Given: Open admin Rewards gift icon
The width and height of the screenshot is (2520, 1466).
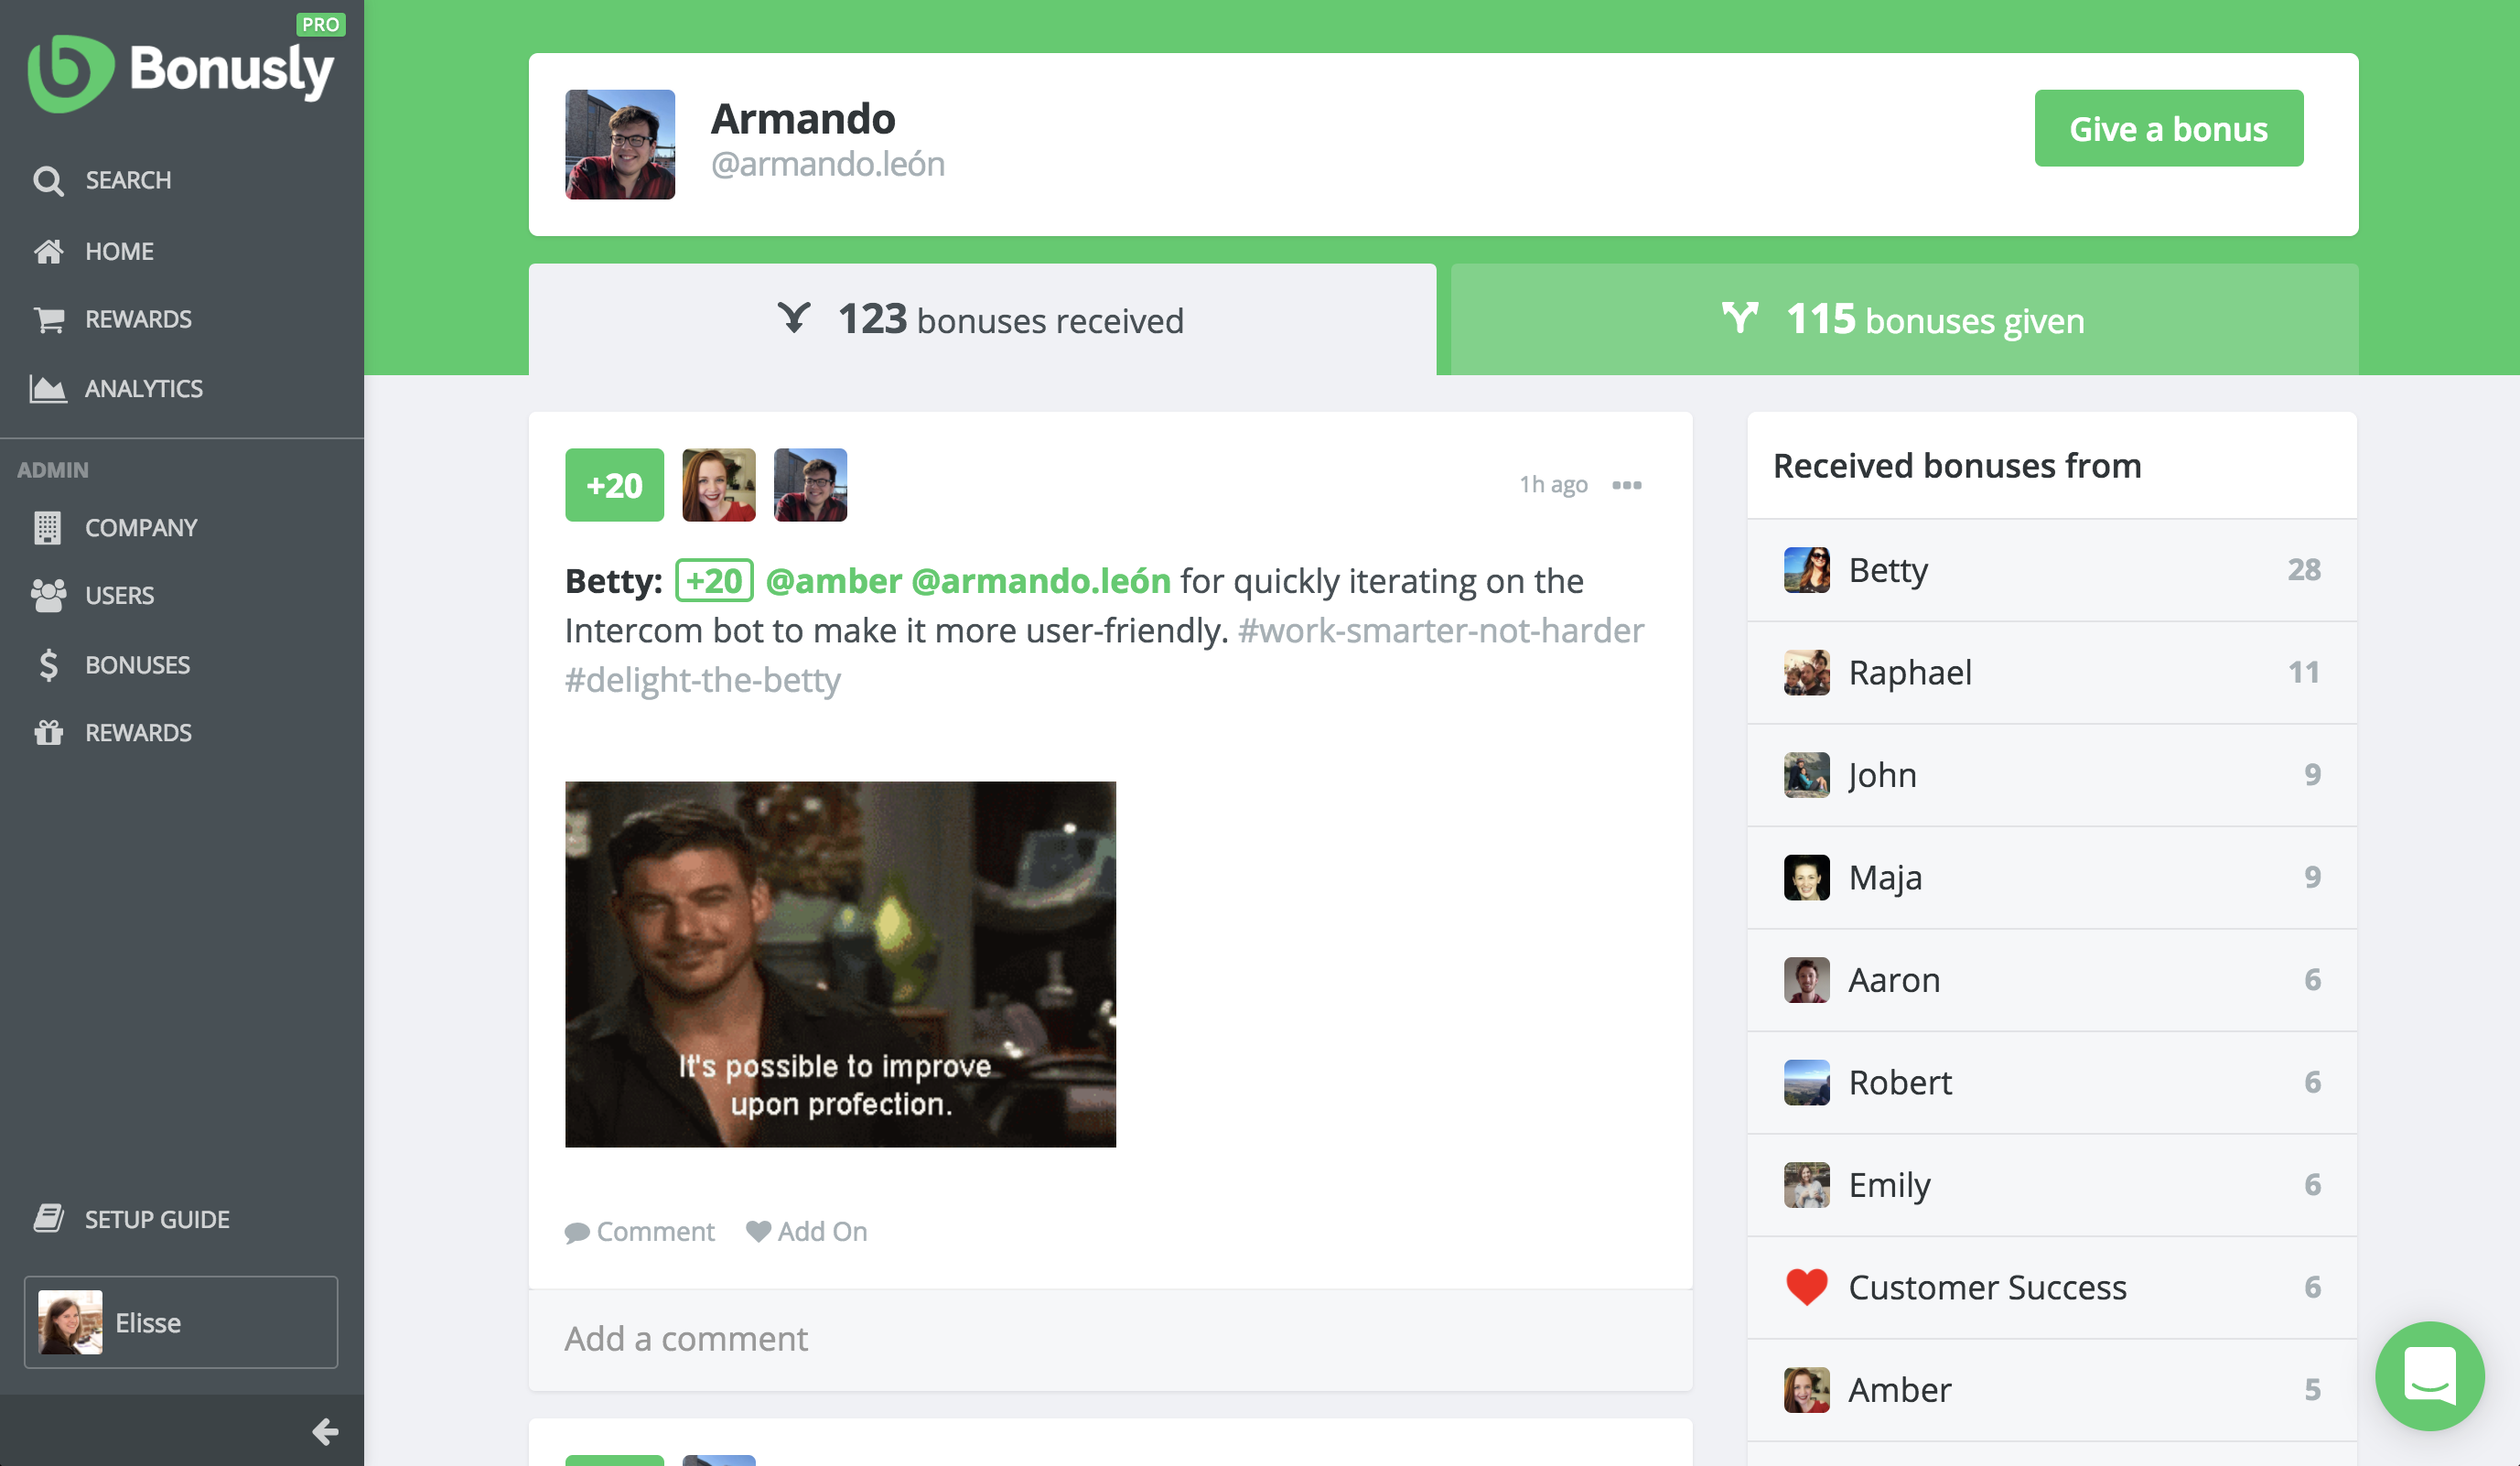Looking at the screenshot, I should click(48, 733).
